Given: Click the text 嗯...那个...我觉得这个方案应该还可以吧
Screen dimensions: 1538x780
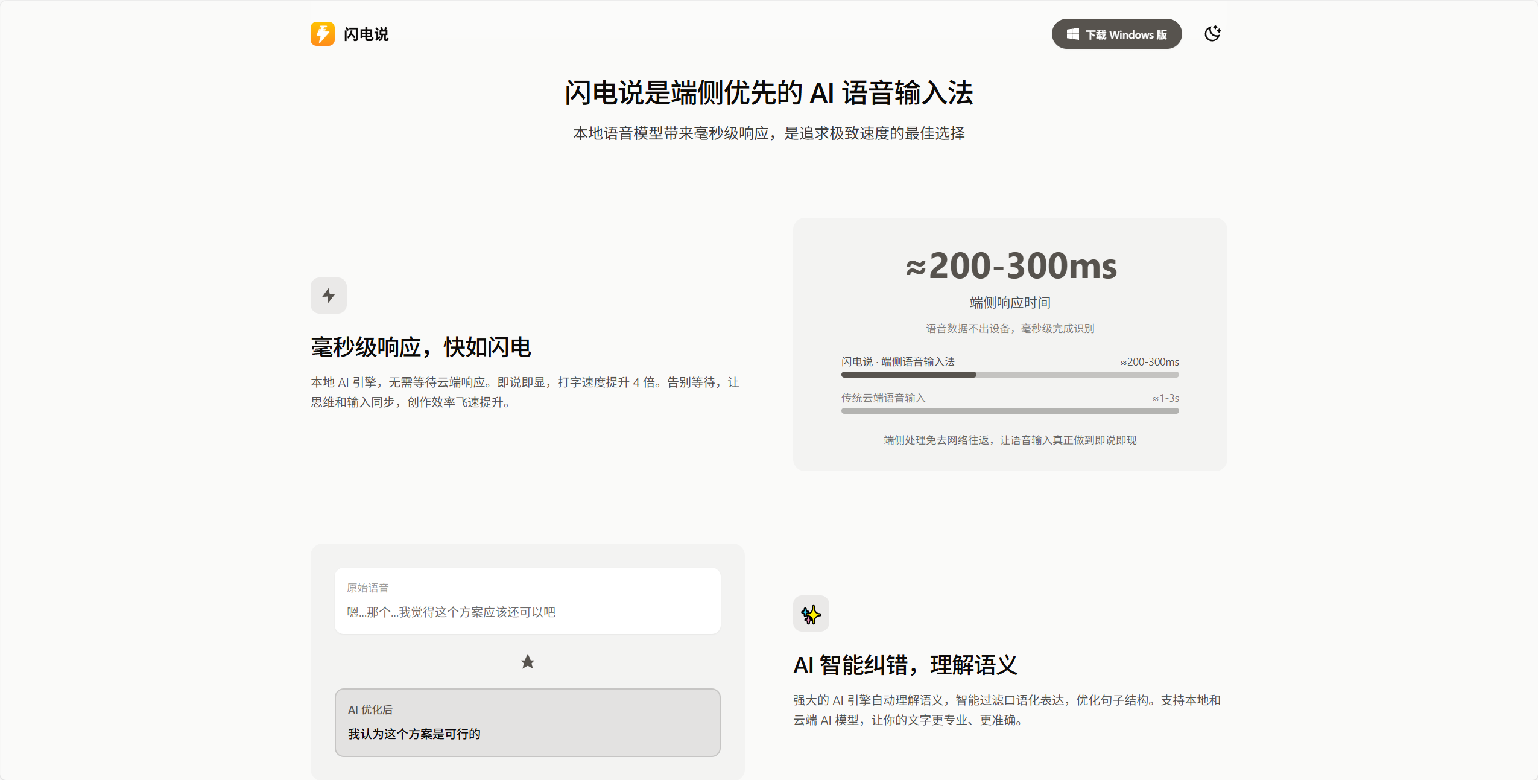Looking at the screenshot, I should tap(451, 612).
